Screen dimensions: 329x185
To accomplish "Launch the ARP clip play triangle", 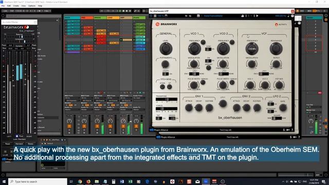I will [121, 40].
